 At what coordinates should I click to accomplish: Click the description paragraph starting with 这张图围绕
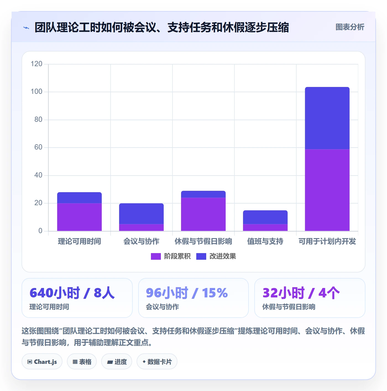click(x=193, y=337)
